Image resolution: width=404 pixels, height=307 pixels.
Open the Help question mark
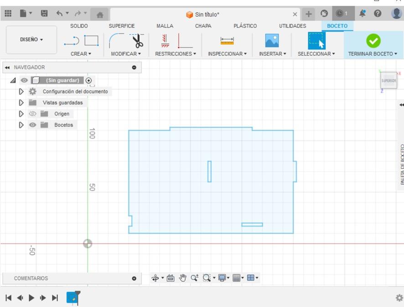378,13
